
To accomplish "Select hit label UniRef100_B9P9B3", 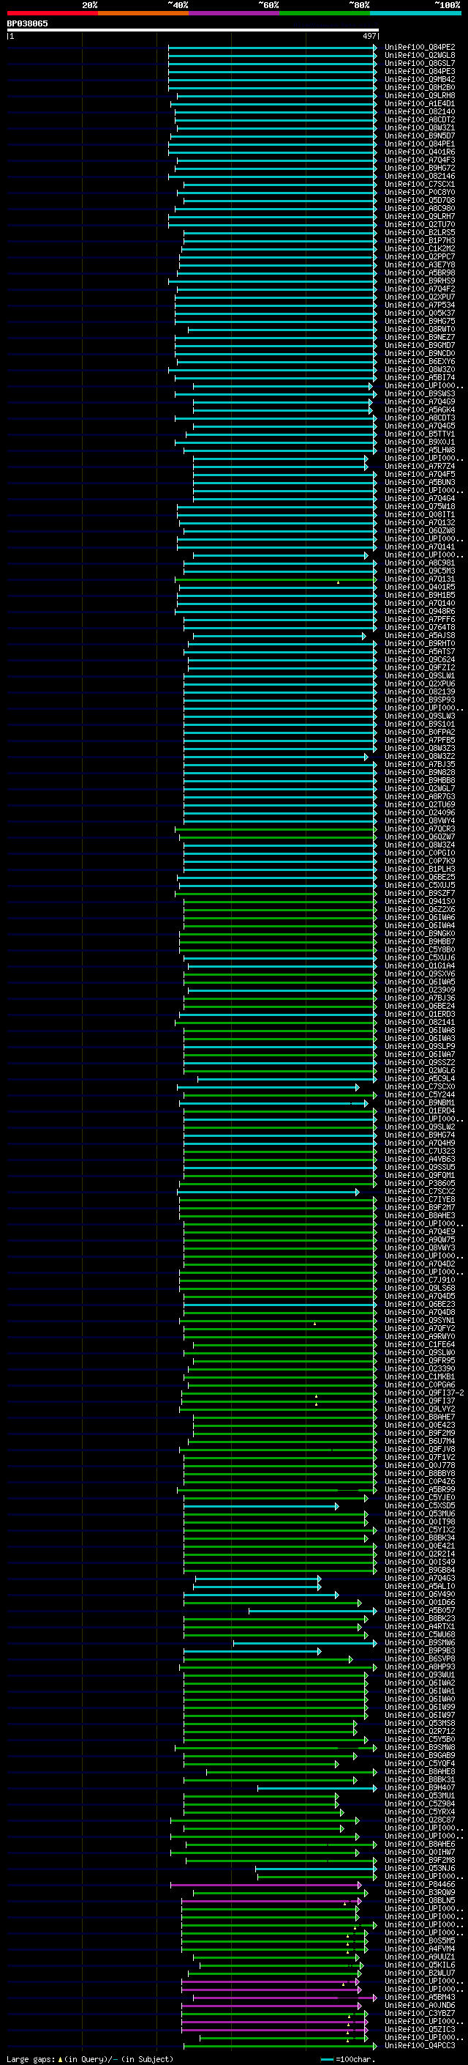I will pyautogui.click(x=420, y=1650).
